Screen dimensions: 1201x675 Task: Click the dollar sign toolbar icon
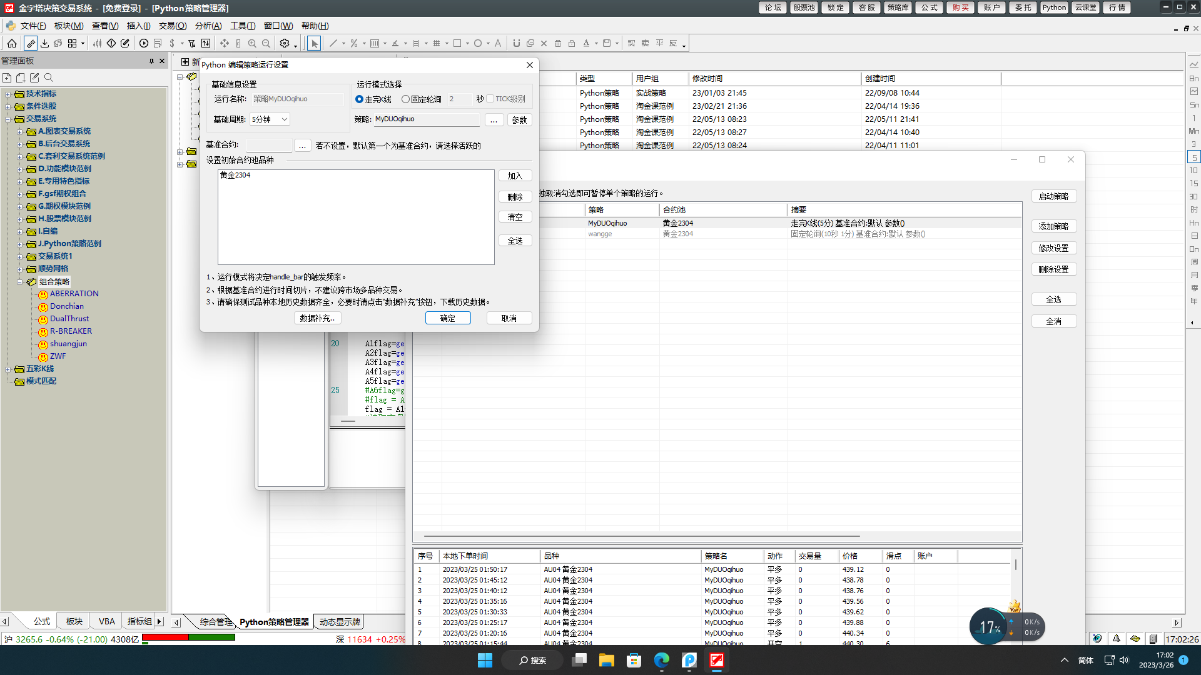pos(172,43)
